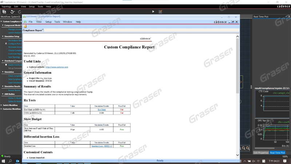Click the battery status icon in the tray

tap(249, 161)
